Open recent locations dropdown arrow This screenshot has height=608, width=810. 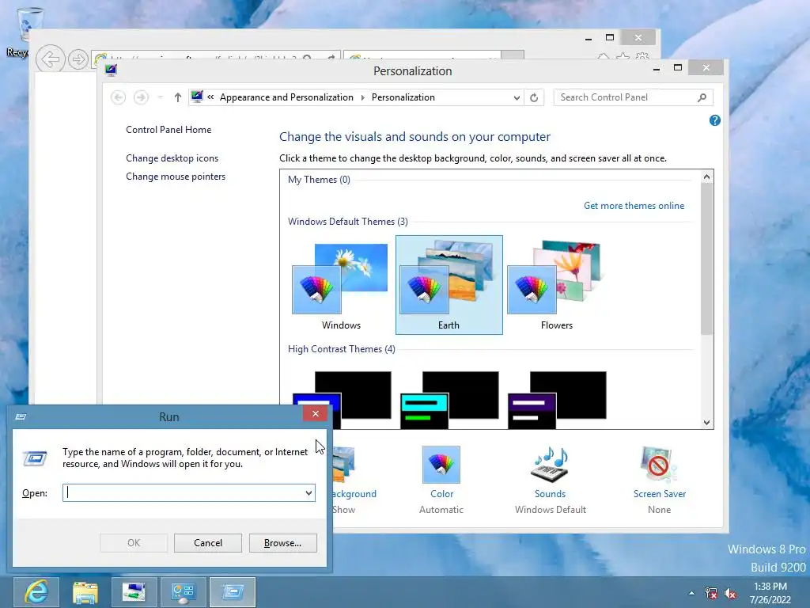click(160, 97)
